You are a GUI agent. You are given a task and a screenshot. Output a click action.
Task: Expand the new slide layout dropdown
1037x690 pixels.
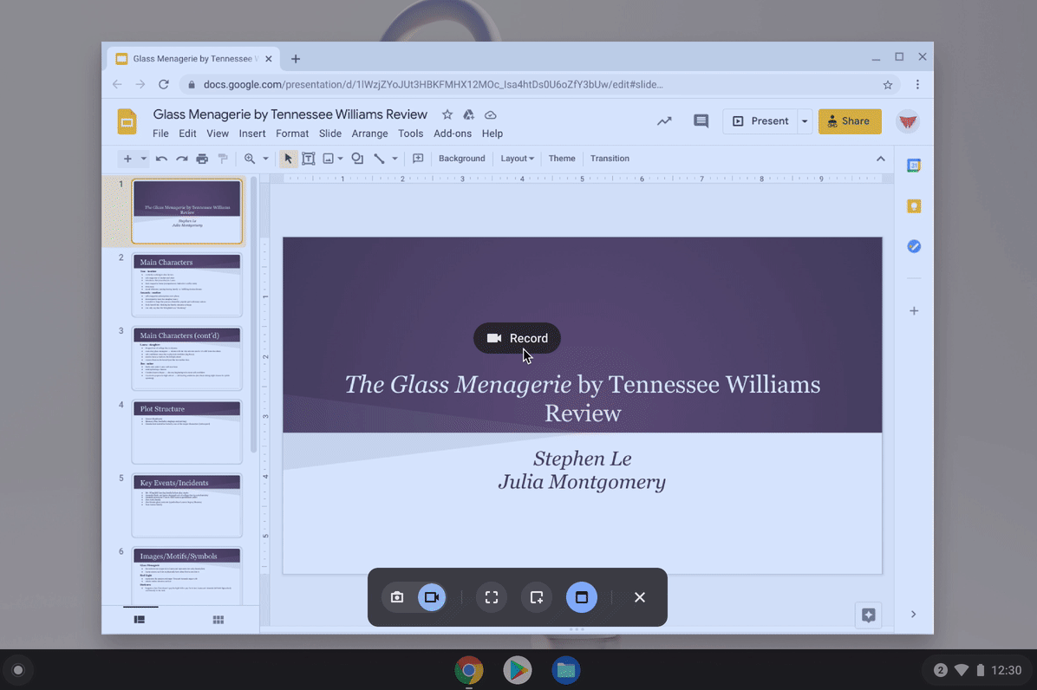point(144,159)
